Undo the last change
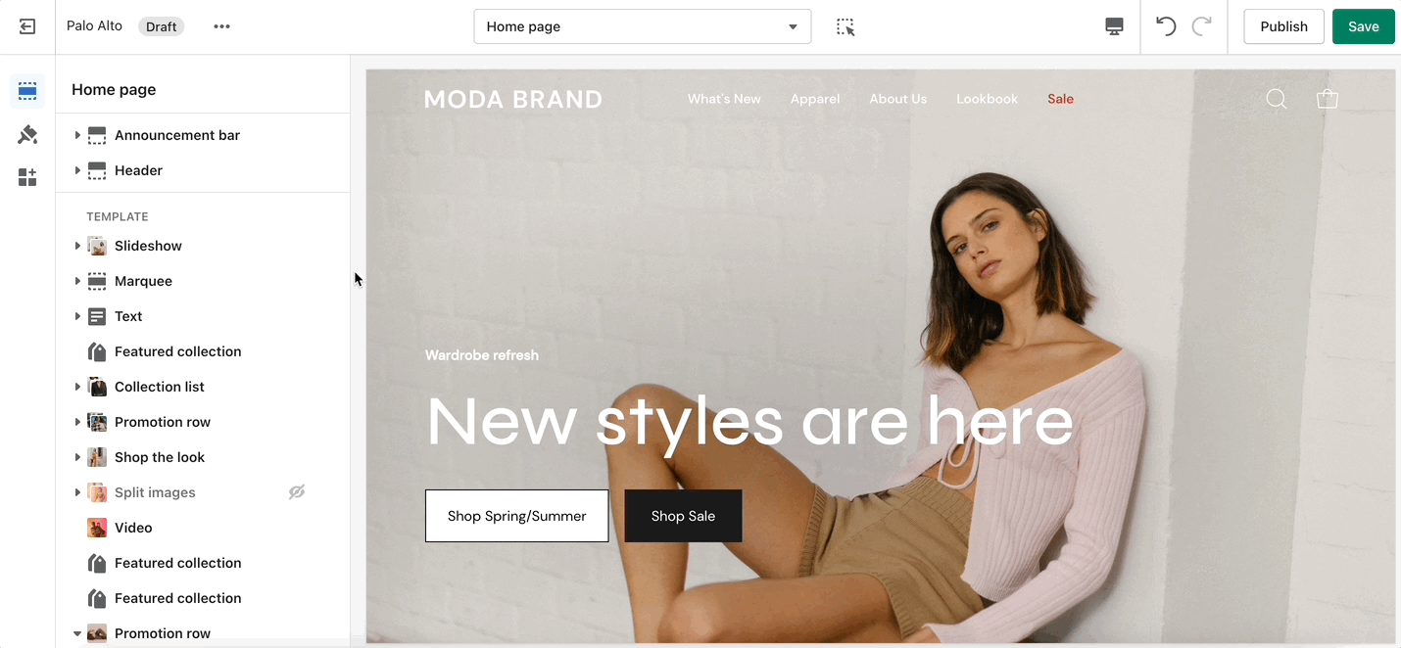 [1166, 26]
